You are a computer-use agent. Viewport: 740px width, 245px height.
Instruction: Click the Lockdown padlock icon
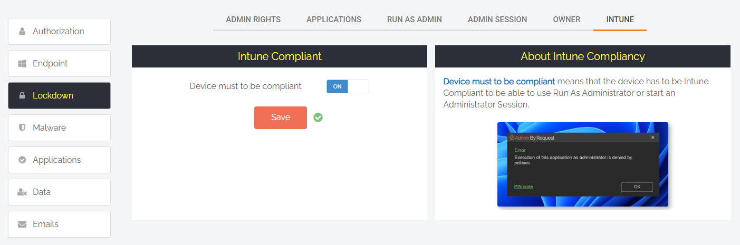tap(22, 95)
